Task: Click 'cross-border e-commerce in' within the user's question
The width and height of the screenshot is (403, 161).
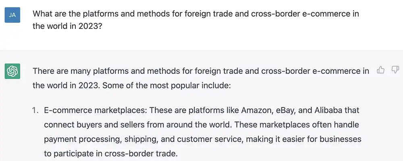Action: coord(305,13)
